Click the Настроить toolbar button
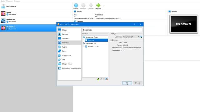Screen dimensions: 200x112 [x=83, y=6]
